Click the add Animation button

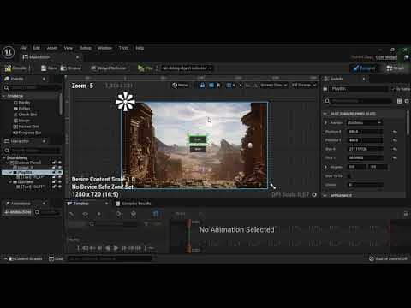click(18, 212)
